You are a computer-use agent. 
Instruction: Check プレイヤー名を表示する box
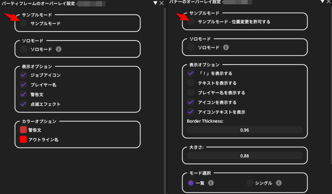tap(191, 92)
